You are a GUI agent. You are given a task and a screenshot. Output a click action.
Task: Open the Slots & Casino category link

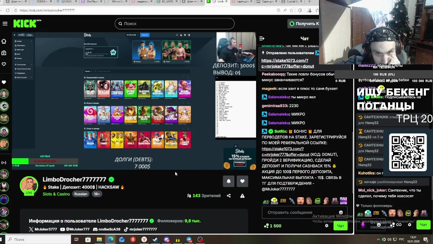[x=56, y=194]
